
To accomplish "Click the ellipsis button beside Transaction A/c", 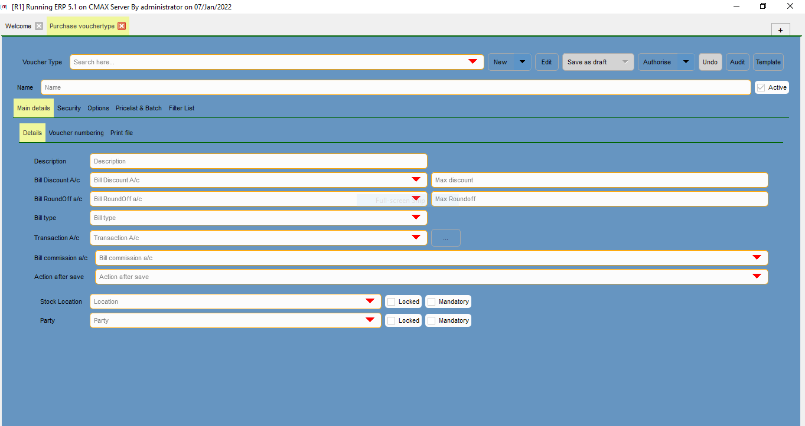I will pyautogui.click(x=446, y=238).
